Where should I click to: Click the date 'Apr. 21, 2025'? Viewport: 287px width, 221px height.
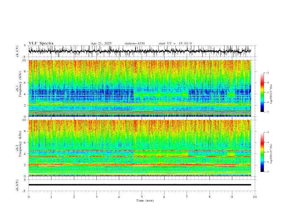(101, 43)
